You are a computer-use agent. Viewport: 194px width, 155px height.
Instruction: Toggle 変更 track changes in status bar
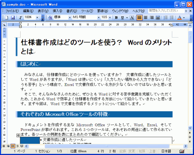132,151
